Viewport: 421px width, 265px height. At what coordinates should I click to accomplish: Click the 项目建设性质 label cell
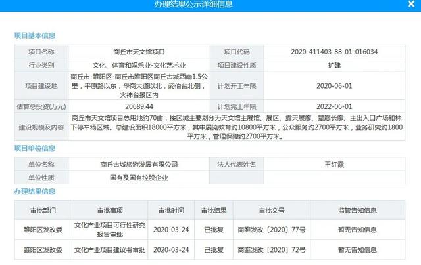[237, 66]
